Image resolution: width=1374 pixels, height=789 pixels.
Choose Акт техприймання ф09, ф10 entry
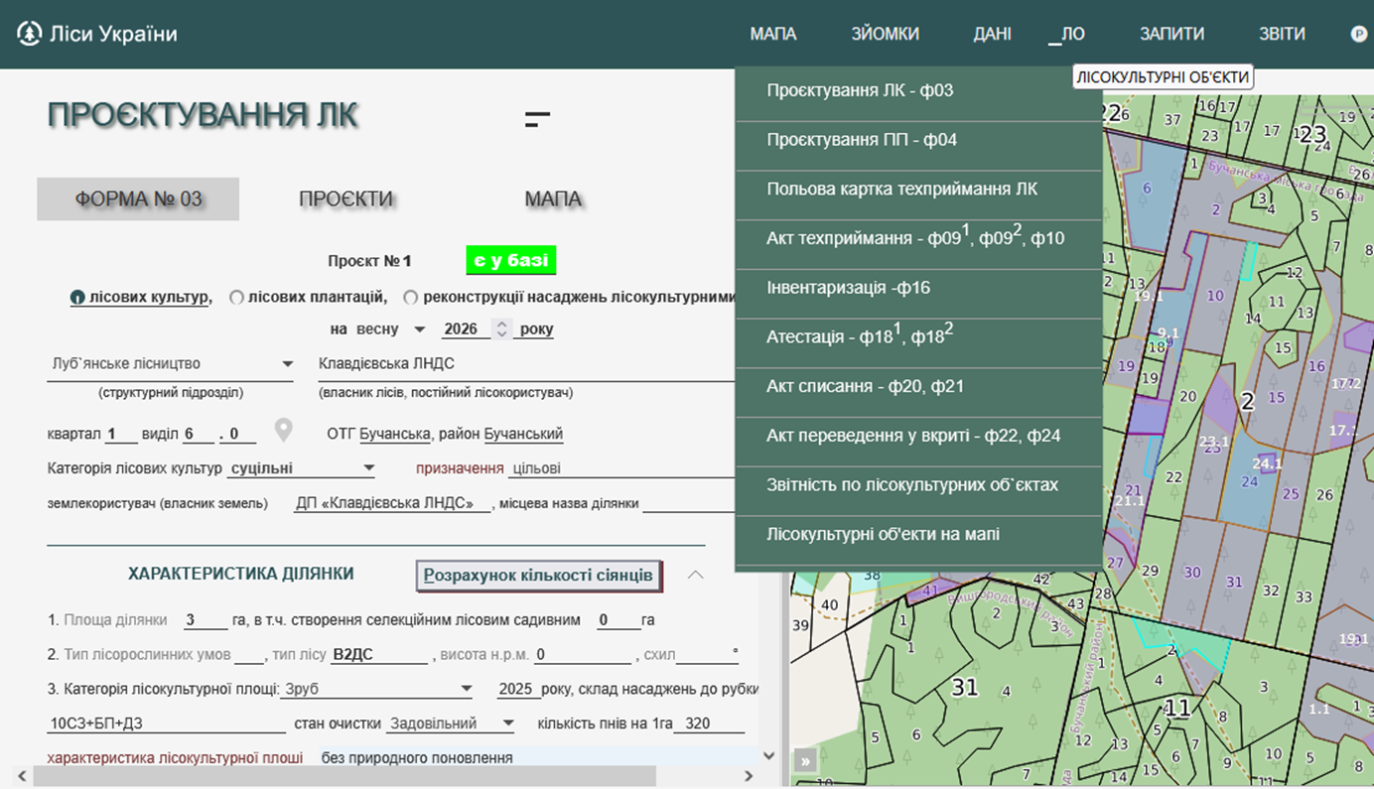coord(918,238)
